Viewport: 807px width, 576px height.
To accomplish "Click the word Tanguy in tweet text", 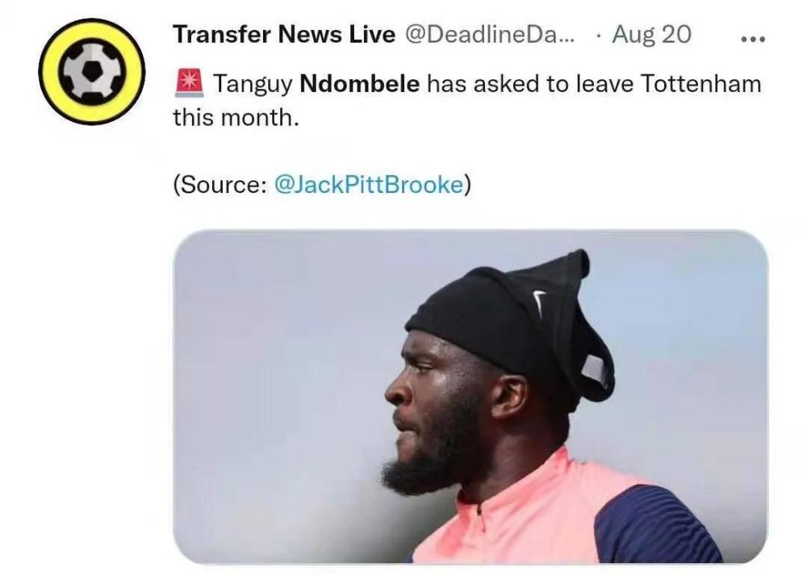I will [252, 85].
